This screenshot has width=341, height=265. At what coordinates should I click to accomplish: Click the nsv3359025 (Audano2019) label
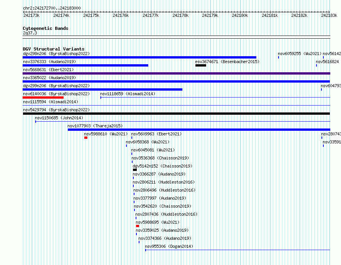pos(162,230)
